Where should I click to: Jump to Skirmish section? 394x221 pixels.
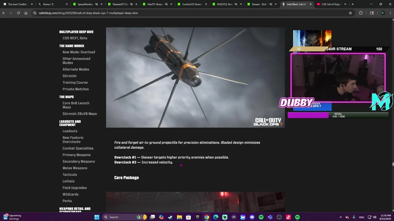point(70,76)
